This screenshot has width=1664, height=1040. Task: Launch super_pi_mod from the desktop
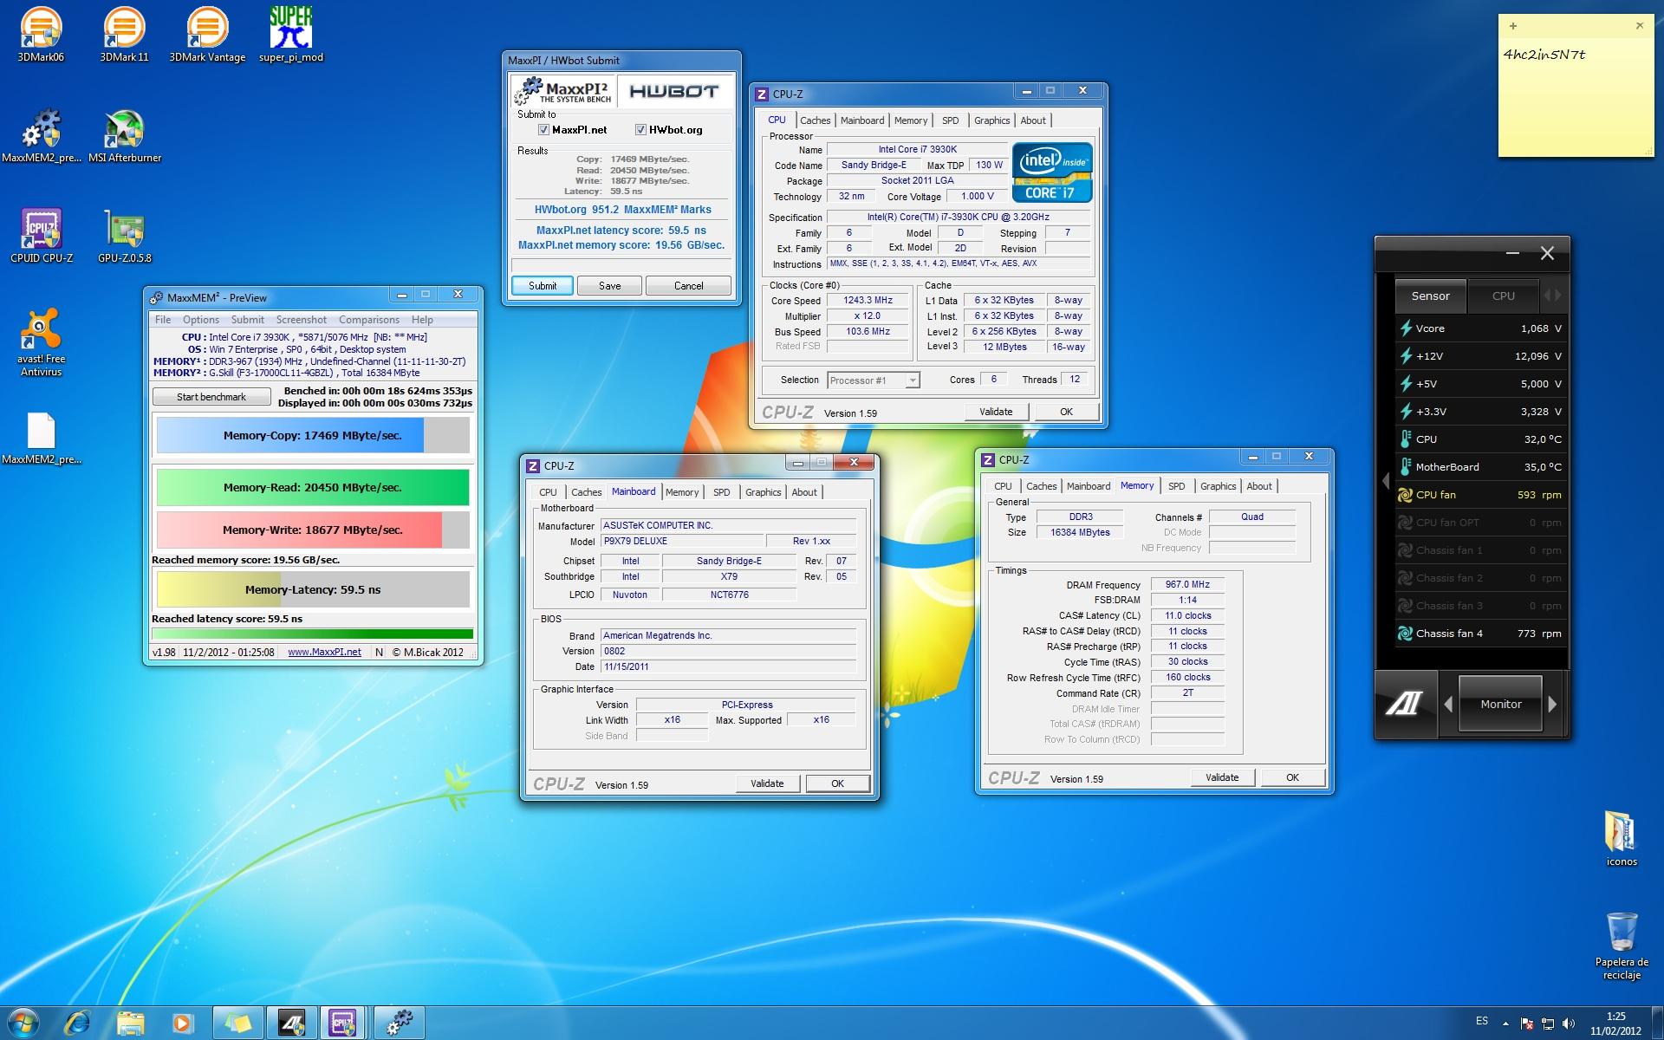(290, 35)
